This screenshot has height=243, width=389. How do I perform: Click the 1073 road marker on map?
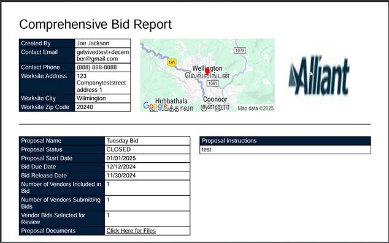coord(240,50)
